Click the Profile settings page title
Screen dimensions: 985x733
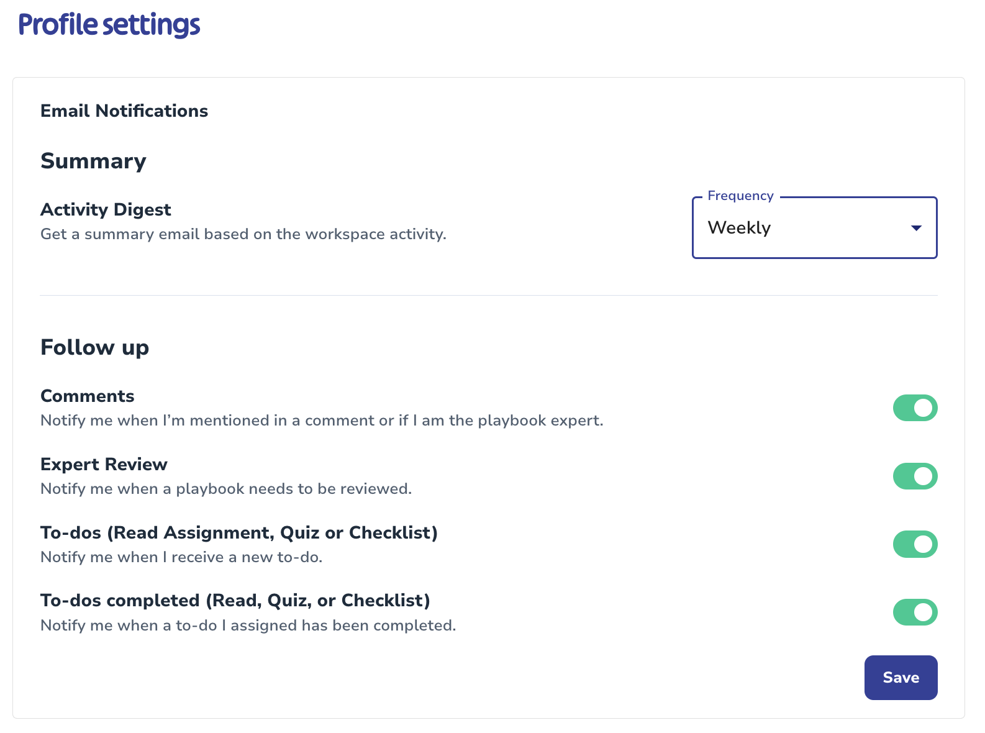tap(109, 25)
